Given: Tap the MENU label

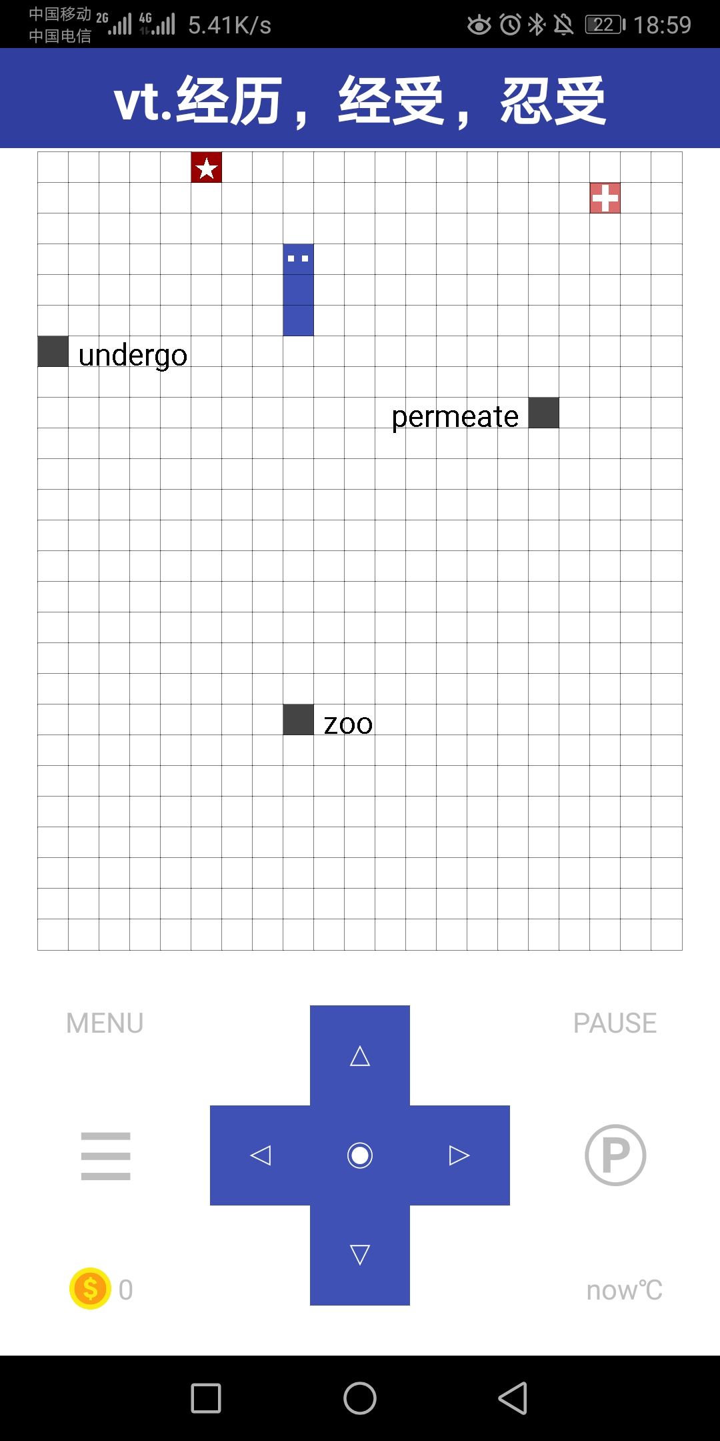Looking at the screenshot, I should click(x=105, y=1023).
